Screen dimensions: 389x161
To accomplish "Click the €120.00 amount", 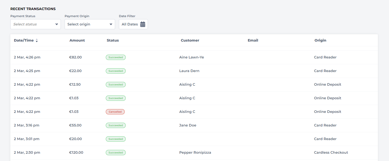I will point(76,152).
